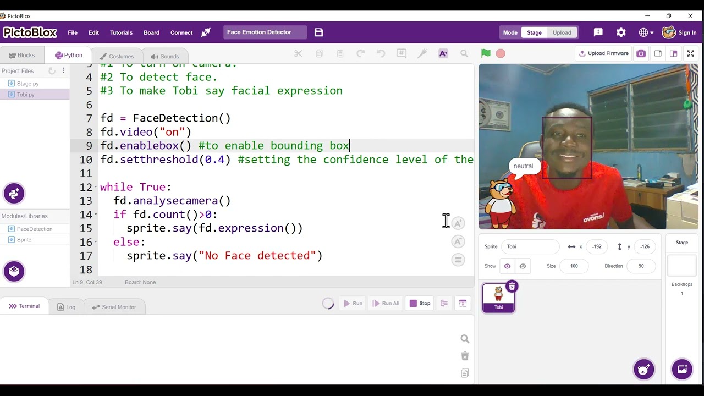Open project files options menu

click(x=63, y=70)
